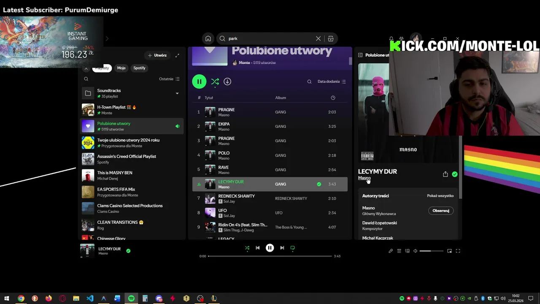Click the LECYMY DUR cover in player bar

(x=87, y=250)
